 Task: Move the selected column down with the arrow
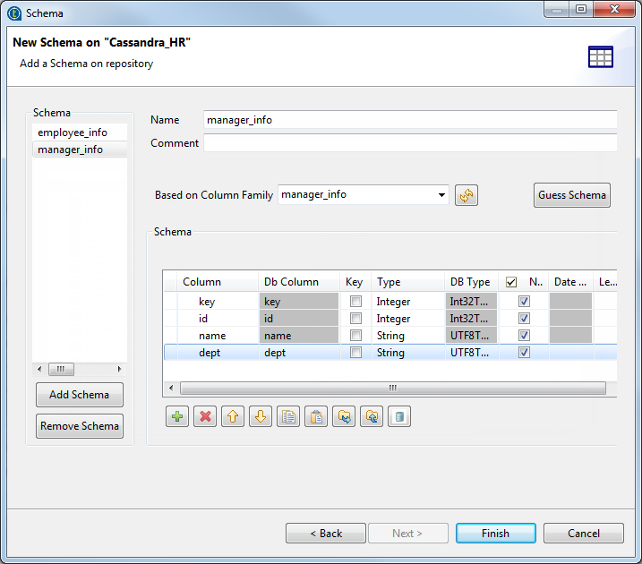tap(261, 416)
